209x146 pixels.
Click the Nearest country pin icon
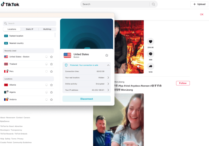(x=6, y=43)
